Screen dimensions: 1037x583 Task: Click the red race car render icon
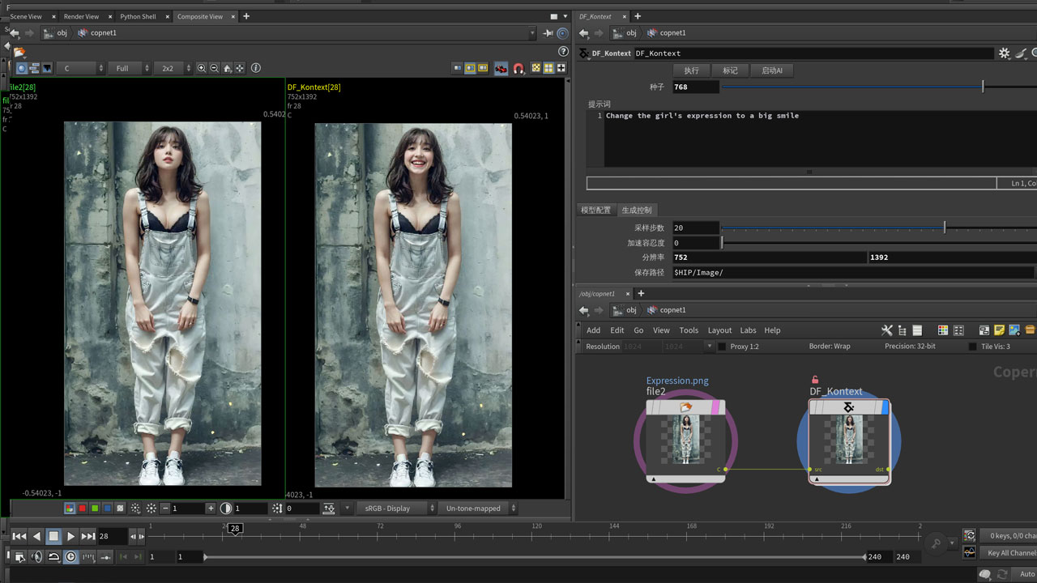(501, 69)
